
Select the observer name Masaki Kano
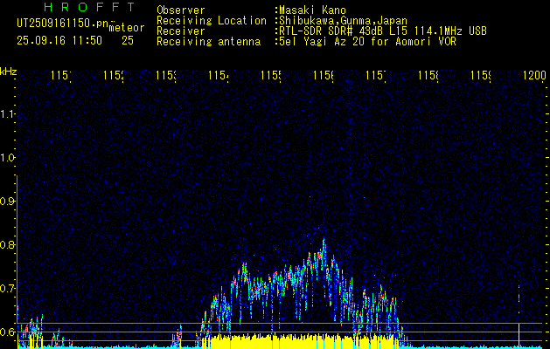[312, 10]
